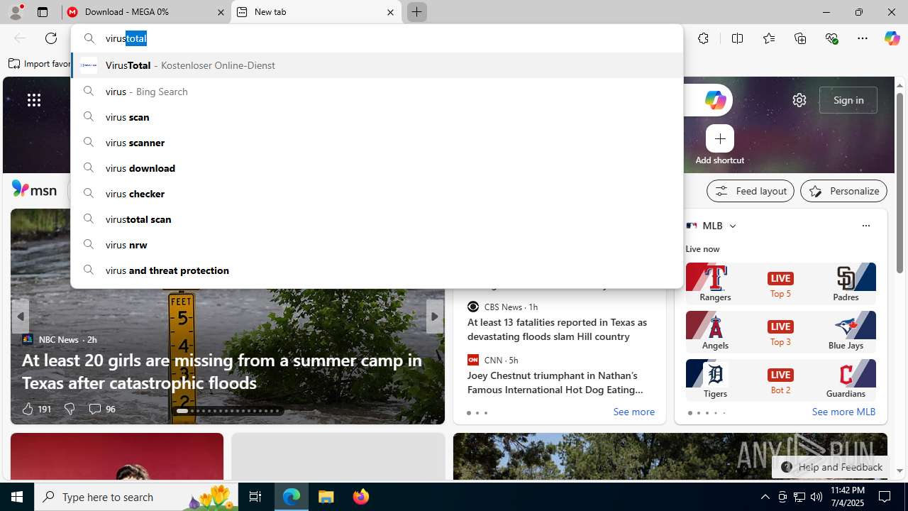This screenshot has width=908, height=511.
Task: Choose 'virus scan' suggestion
Action: tap(377, 117)
